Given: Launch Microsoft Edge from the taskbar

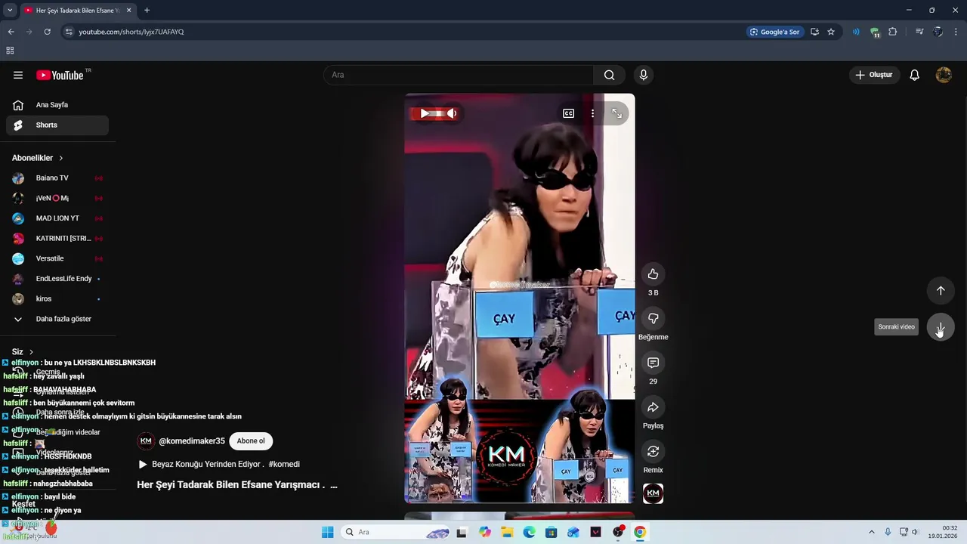Looking at the screenshot, I should (529, 532).
